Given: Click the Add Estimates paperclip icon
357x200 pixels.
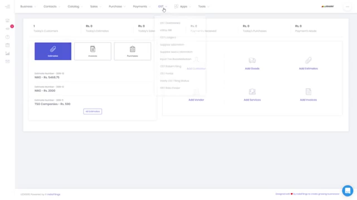Looking at the screenshot, I should (x=308, y=61).
